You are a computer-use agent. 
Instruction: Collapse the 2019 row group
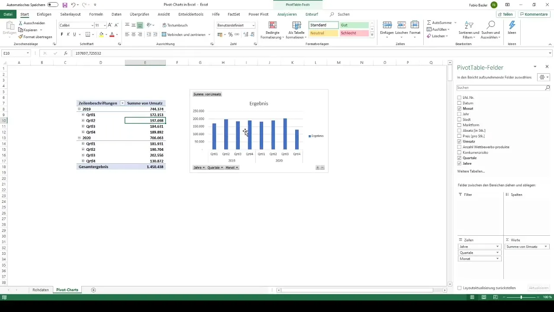coord(79,109)
